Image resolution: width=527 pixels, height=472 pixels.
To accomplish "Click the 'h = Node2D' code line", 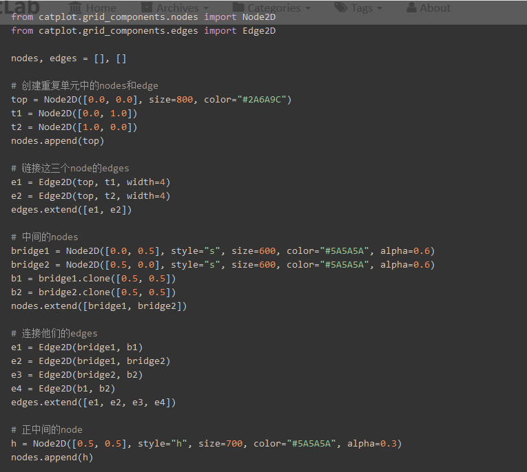I will click(x=207, y=444).
